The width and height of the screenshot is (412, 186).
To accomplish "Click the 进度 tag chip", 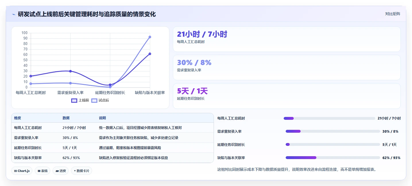I will pyautogui.click(x=61, y=171).
